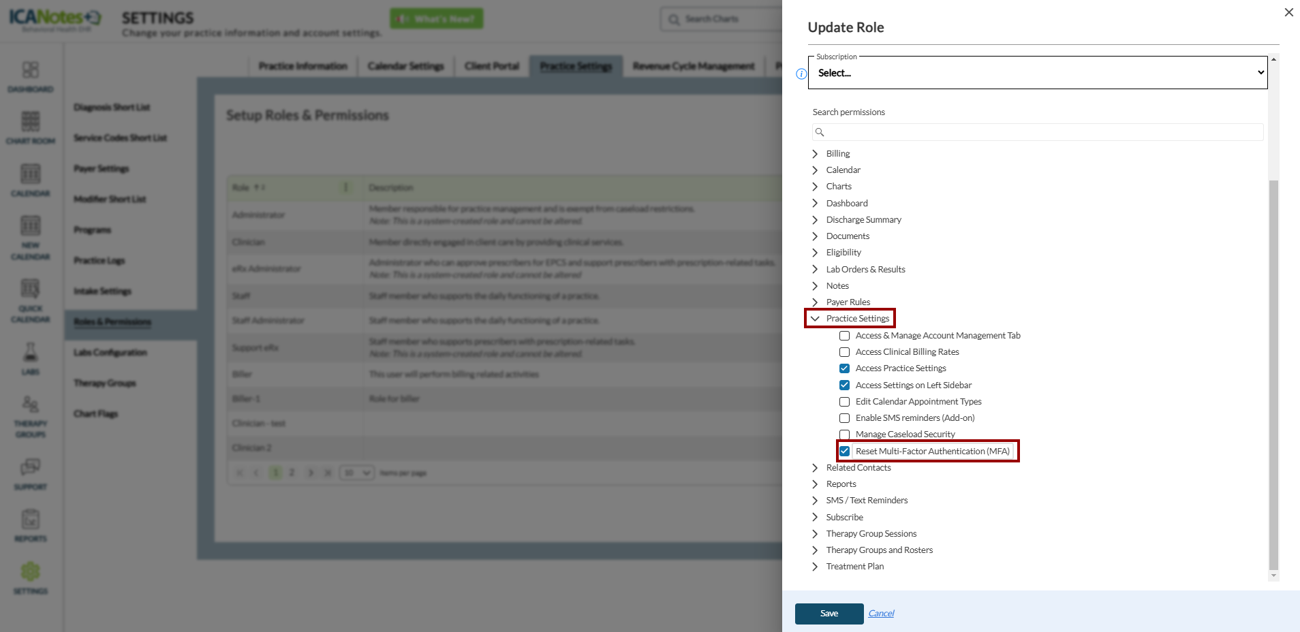Expand the Lab Orders & Results group
The width and height of the screenshot is (1300, 632).
(x=815, y=270)
